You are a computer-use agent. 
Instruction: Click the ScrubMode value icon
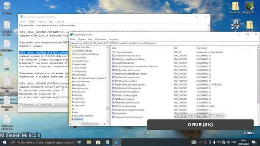point(113,114)
